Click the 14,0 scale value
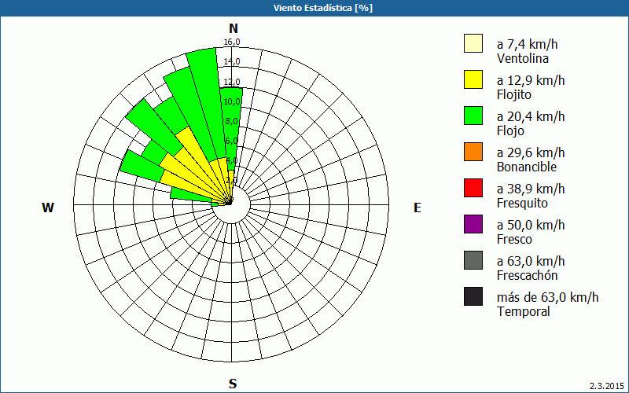629x393 pixels. (x=232, y=62)
